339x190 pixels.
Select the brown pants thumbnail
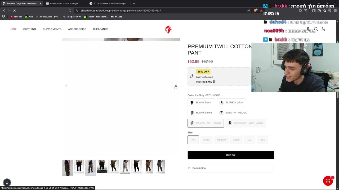148,167
